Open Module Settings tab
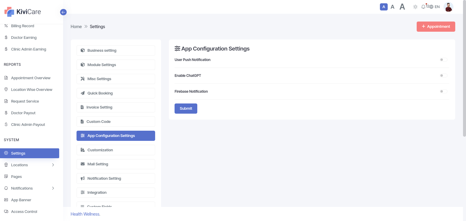 (x=116, y=65)
